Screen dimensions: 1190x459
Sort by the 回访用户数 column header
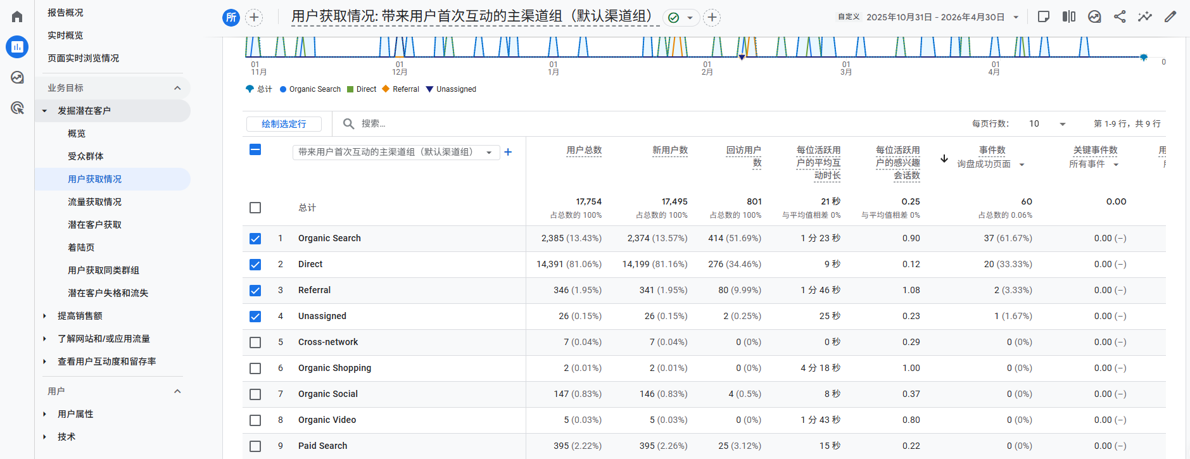click(x=744, y=156)
